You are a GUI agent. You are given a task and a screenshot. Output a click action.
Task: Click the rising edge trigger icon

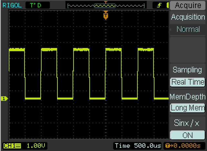(159, 5)
